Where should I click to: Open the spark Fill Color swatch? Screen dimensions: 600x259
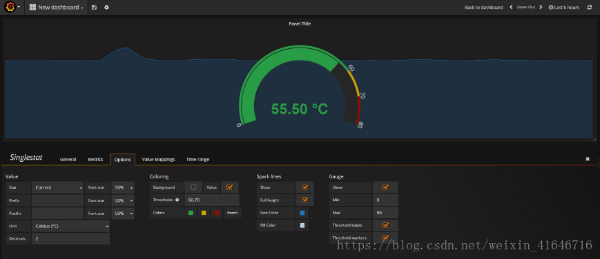tap(302, 225)
